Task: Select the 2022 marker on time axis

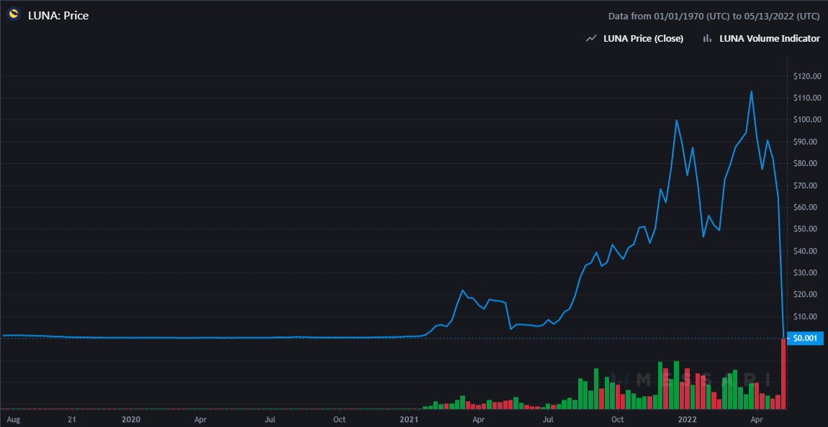Action: tap(688, 420)
